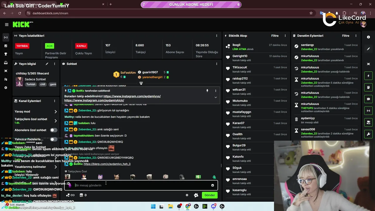Open pinned message three-dot menu

click(x=216, y=91)
